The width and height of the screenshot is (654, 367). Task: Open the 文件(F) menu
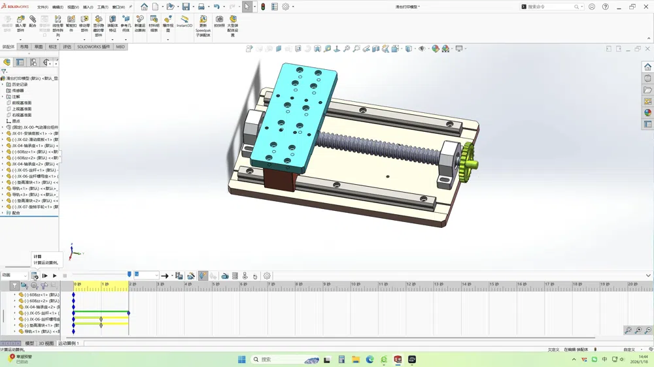43,7
